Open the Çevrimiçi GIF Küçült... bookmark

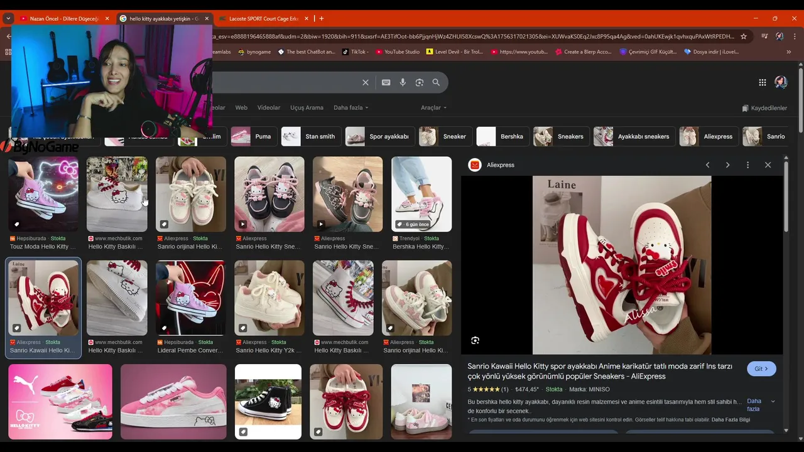pos(648,52)
